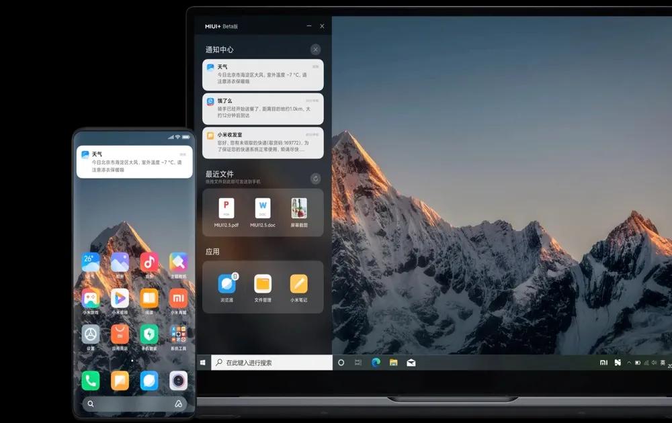This screenshot has width=672, height=423.
Task: Open the Windows Start menu
Action: click(x=203, y=363)
